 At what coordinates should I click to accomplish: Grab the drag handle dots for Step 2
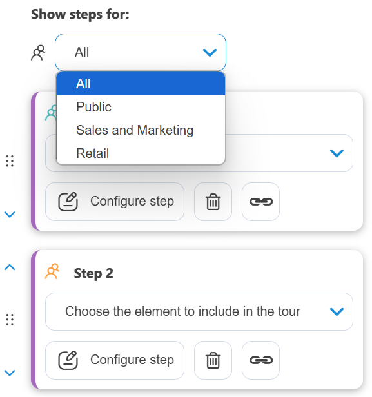(10, 320)
